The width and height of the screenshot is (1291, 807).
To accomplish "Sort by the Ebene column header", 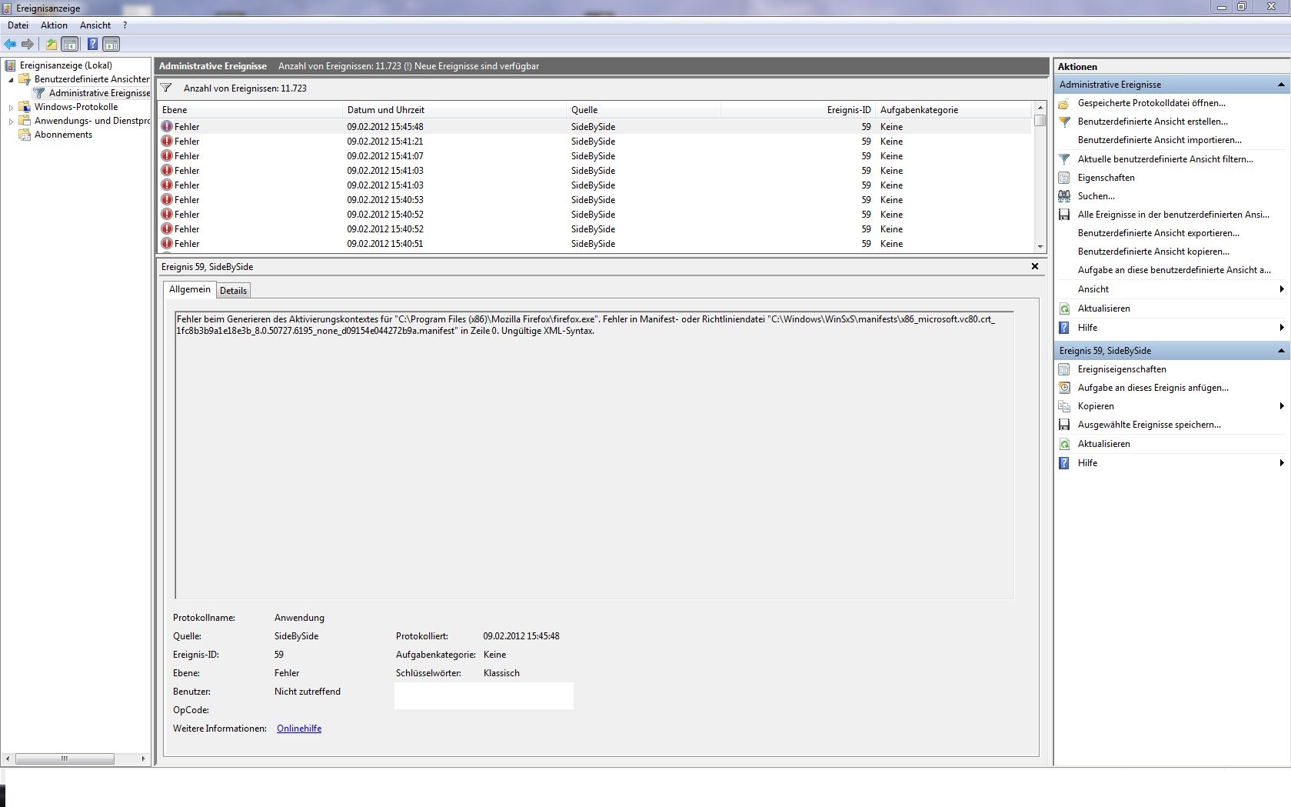I will point(250,110).
